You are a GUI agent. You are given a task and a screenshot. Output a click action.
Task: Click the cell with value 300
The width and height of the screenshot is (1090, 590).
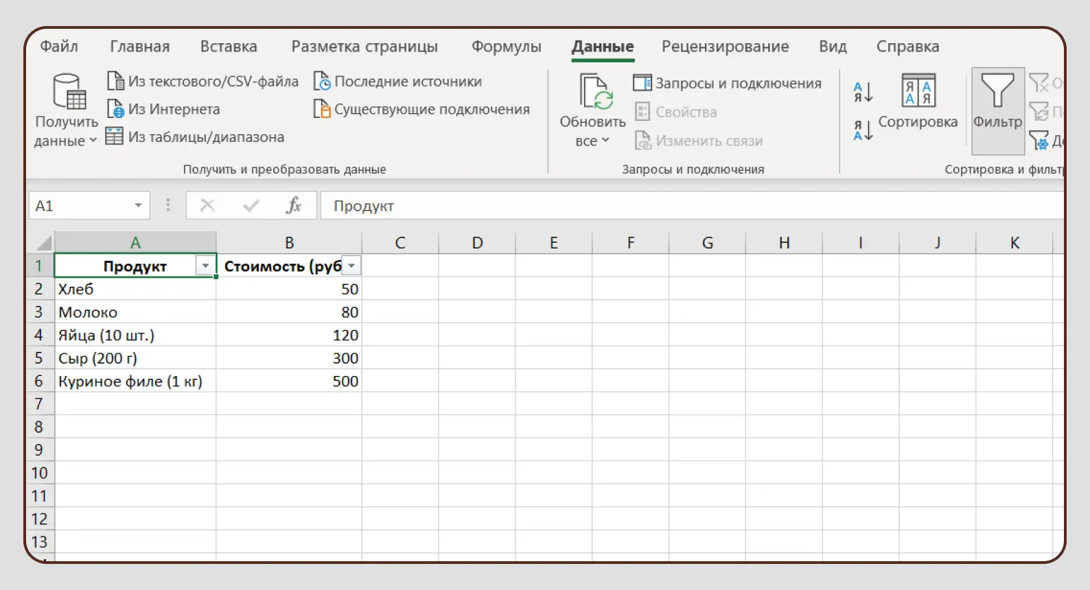pos(289,357)
